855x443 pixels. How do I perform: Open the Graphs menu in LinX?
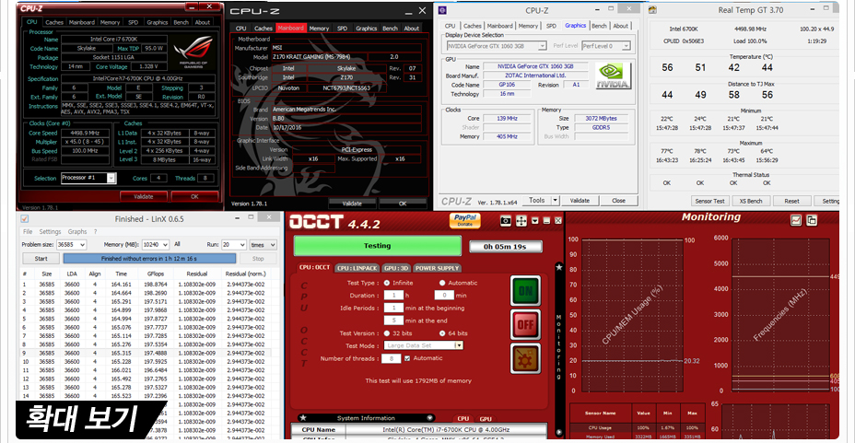[77, 231]
